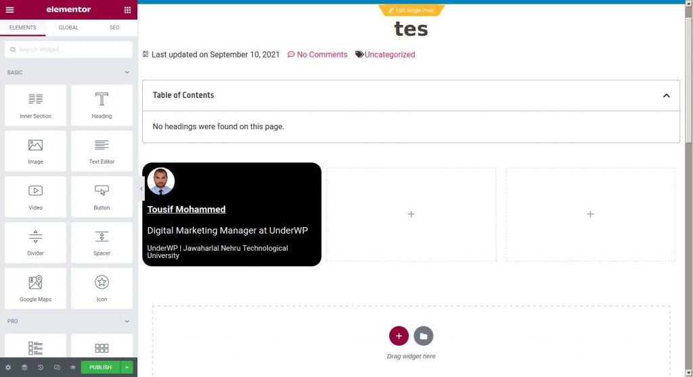
Task: Collapse the Table of Contents box
Action: coord(666,95)
